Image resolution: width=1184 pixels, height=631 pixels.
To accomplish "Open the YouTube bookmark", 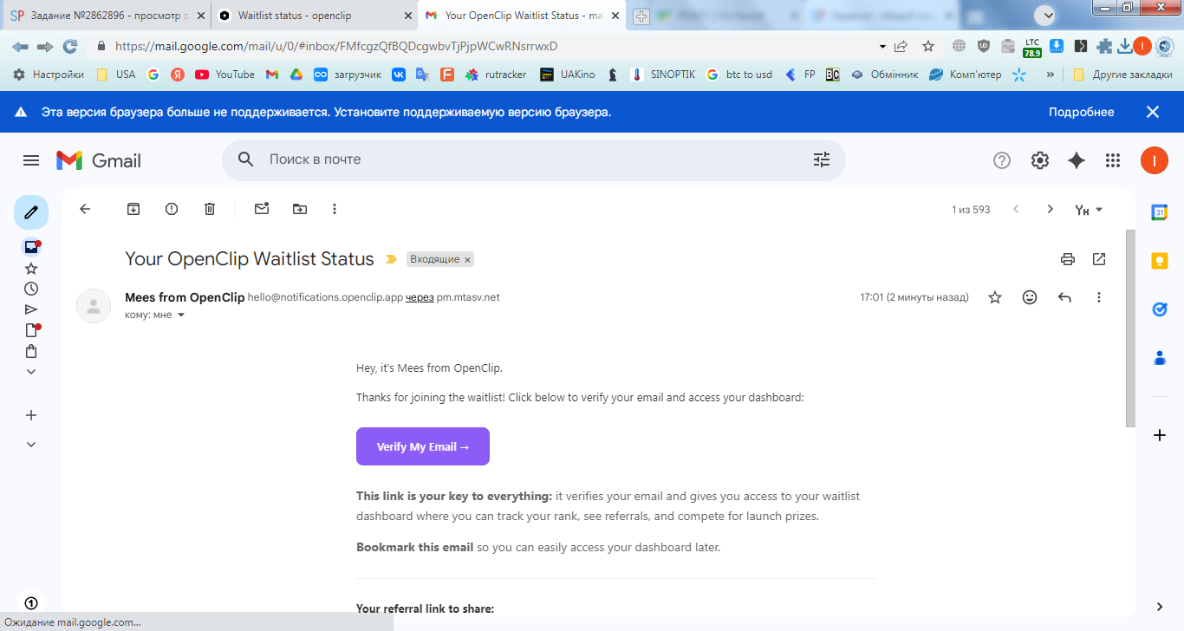I will (x=224, y=75).
